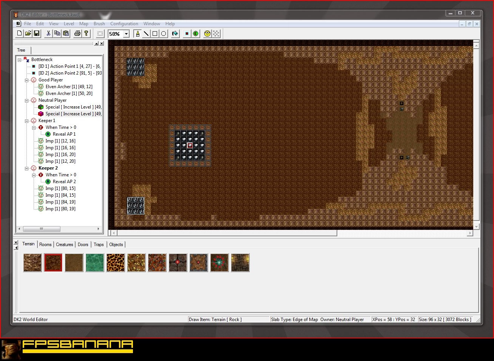Image resolution: width=494 pixels, height=361 pixels.
Task: Pick the green water terrain swatch
Action: (x=94, y=263)
